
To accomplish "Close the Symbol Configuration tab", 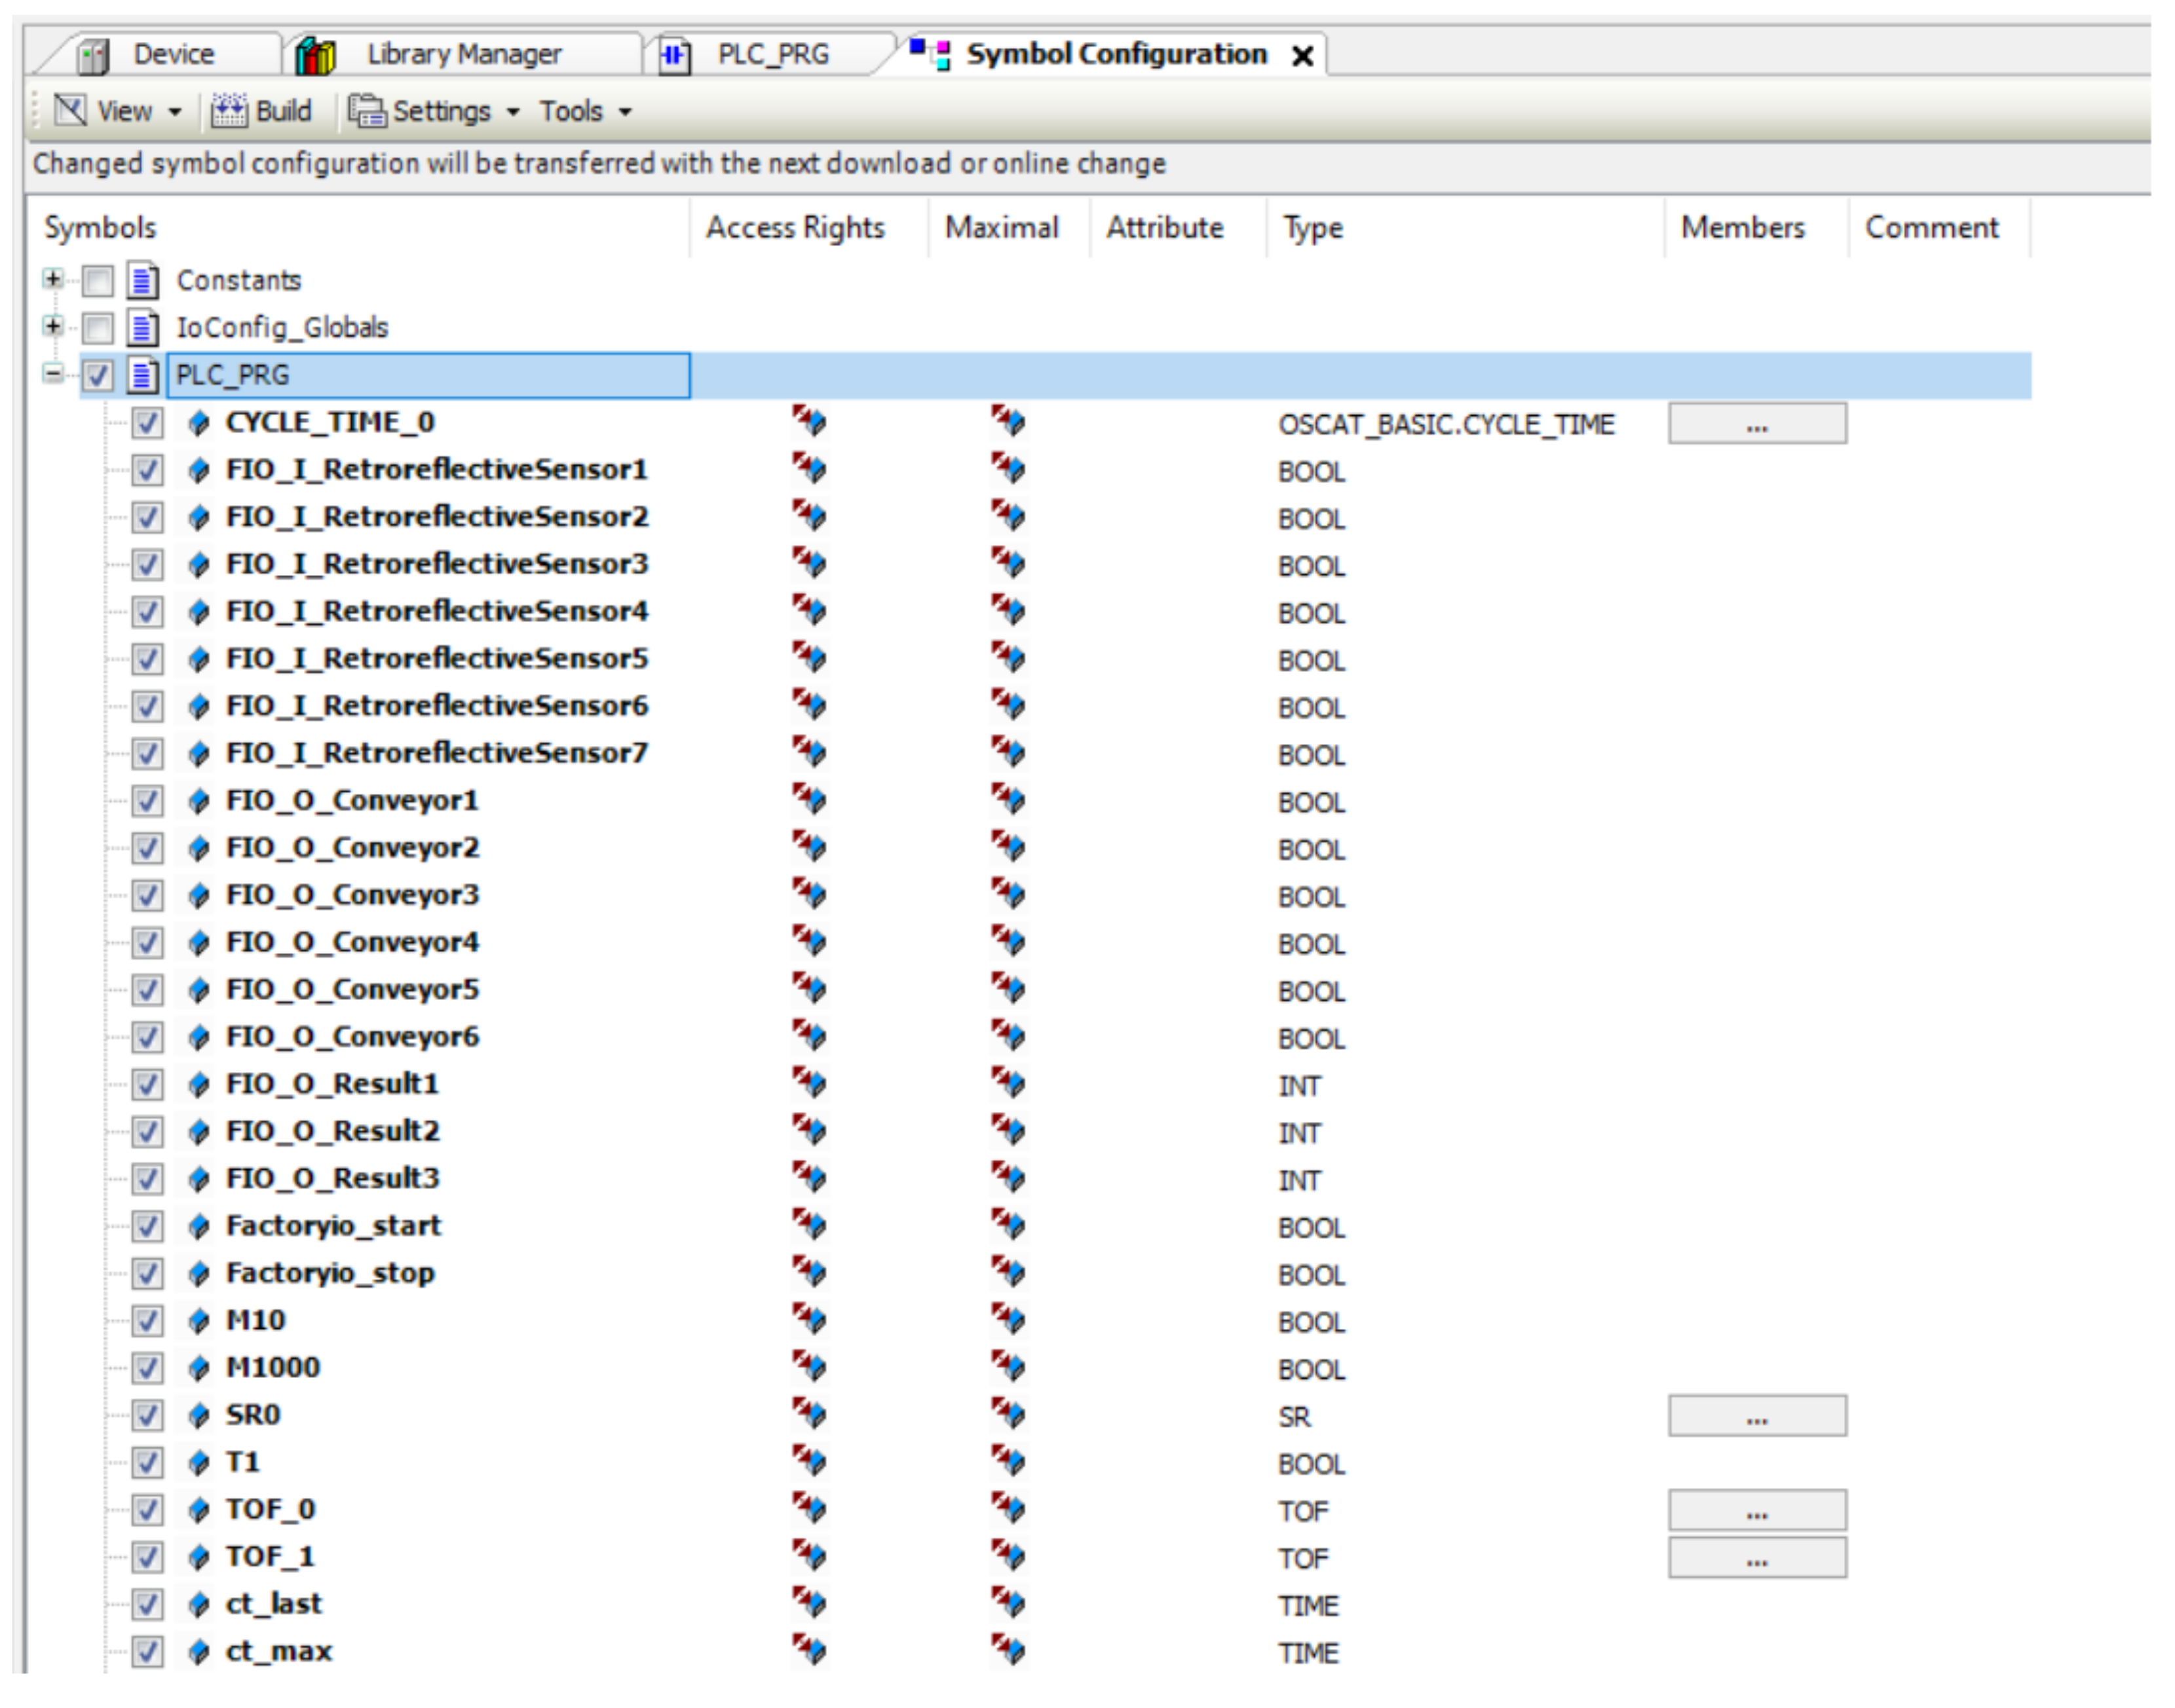I will click(1302, 56).
